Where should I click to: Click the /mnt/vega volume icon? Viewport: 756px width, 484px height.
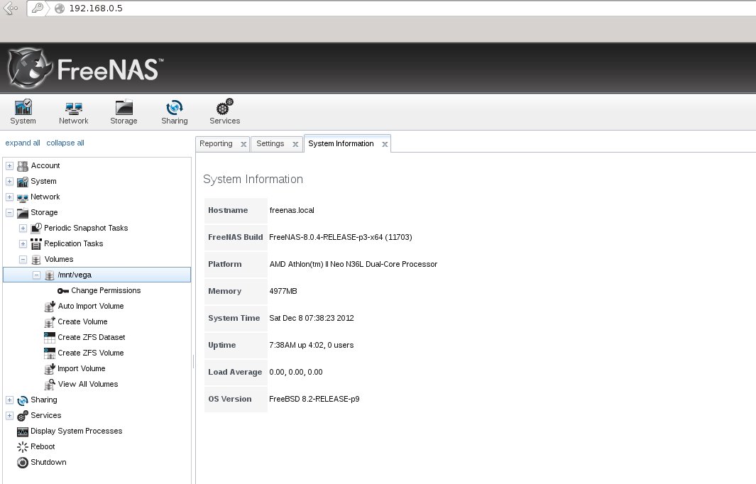pyautogui.click(x=50, y=275)
